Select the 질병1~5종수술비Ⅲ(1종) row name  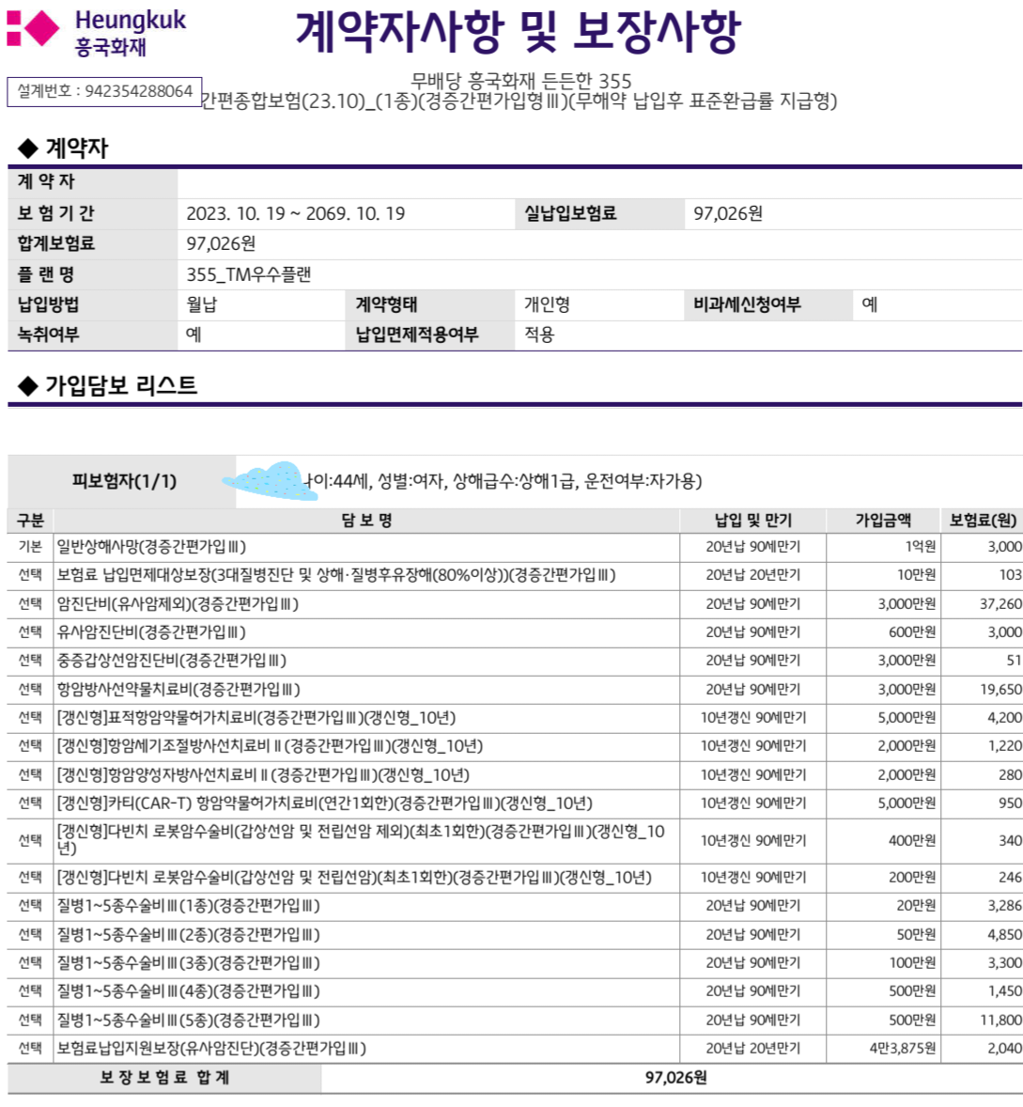click(x=189, y=906)
